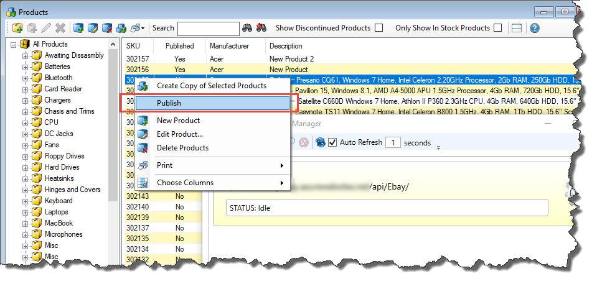Click the red circular stop icon in Manager window
This screenshot has height=284, width=597.
point(303,142)
